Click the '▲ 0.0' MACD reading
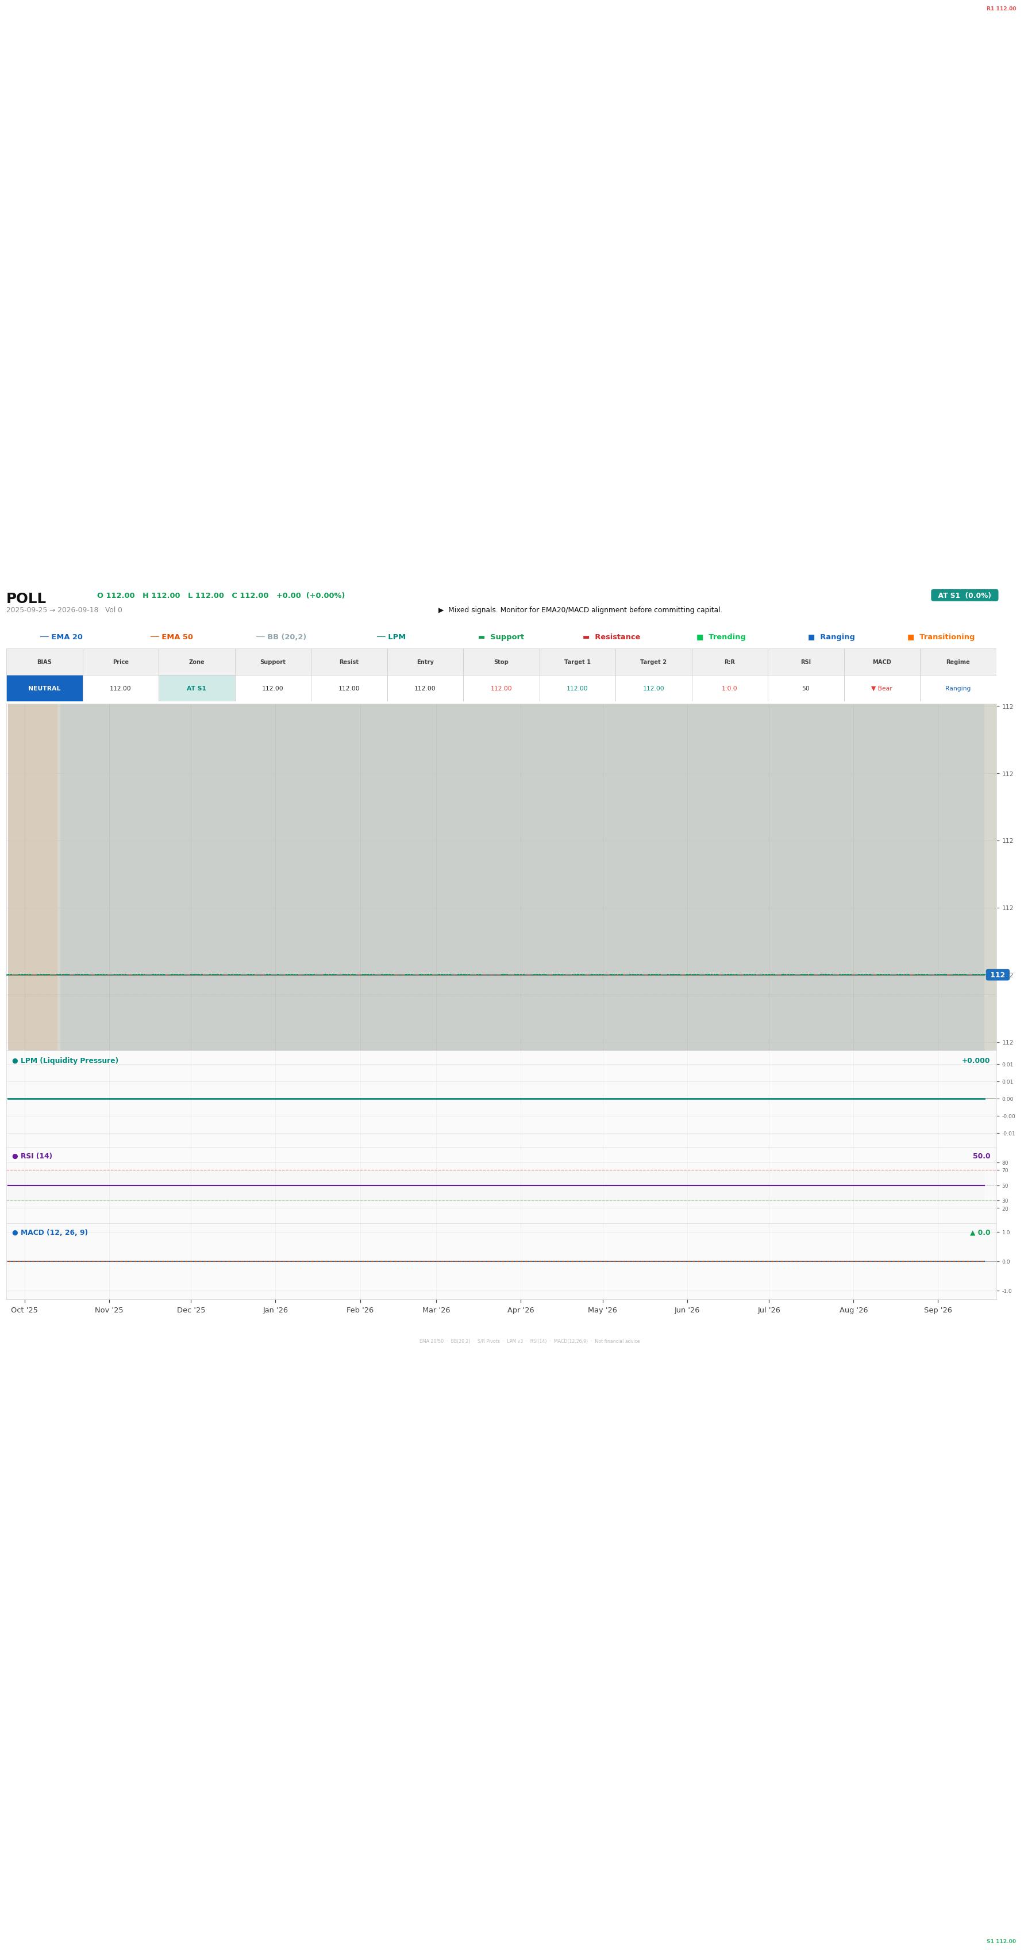Viewport: 1024px width, 1950px height. click(980, 1233)
